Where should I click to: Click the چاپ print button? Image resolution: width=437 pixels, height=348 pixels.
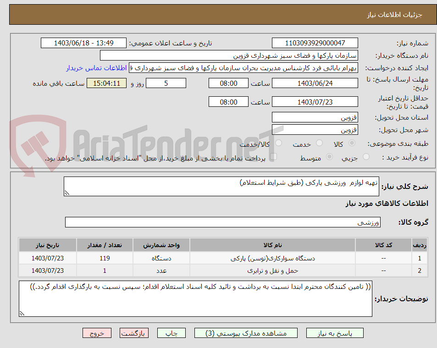171,333
